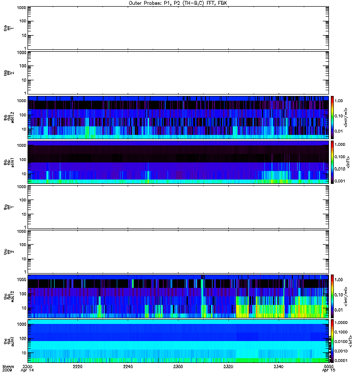Click the '0.0001' value on thc scm1 color bar
Viewport: 356px width, 380px height.
pyautogui.click(x=341, y=361)
